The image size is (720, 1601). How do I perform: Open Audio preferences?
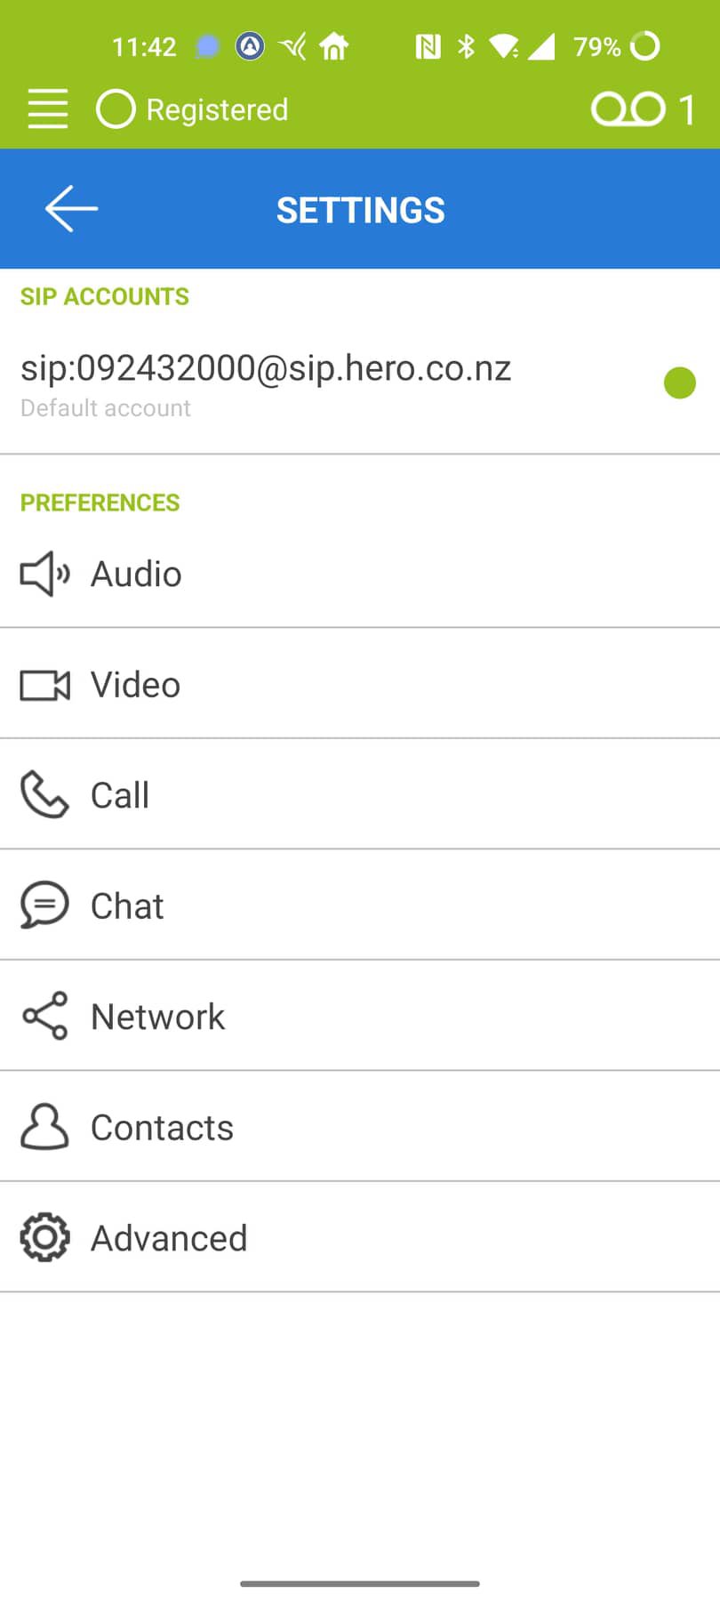coord(360,574)
